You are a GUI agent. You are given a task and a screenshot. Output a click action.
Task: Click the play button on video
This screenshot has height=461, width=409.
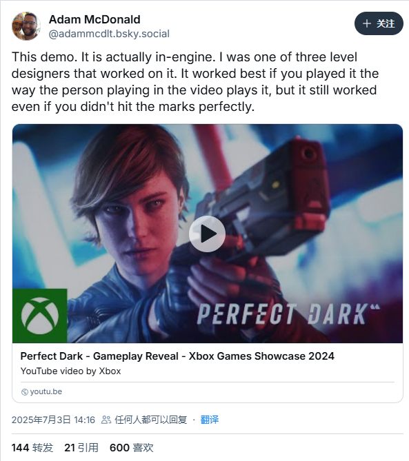[207, 234]
